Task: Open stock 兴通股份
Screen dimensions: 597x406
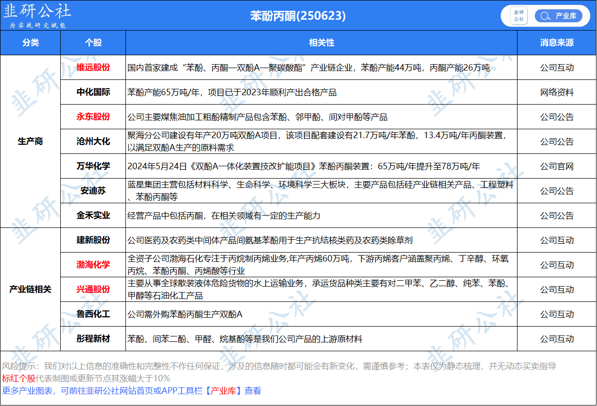Action: [x=93, y=290]
